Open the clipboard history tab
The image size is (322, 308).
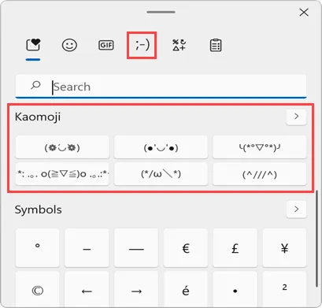(x=216, y=45)
